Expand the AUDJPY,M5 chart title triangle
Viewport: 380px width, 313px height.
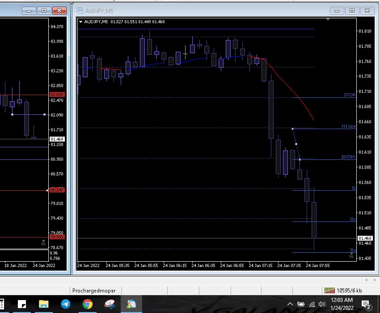click(80, 21)
